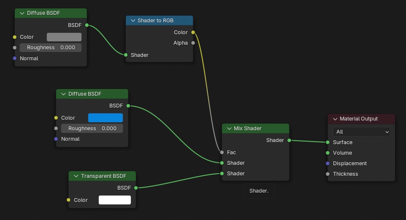Click the blue Diffuse BSDF color swatch
Viewport: 406px width, 220px height.
click(x=106, y=118)
